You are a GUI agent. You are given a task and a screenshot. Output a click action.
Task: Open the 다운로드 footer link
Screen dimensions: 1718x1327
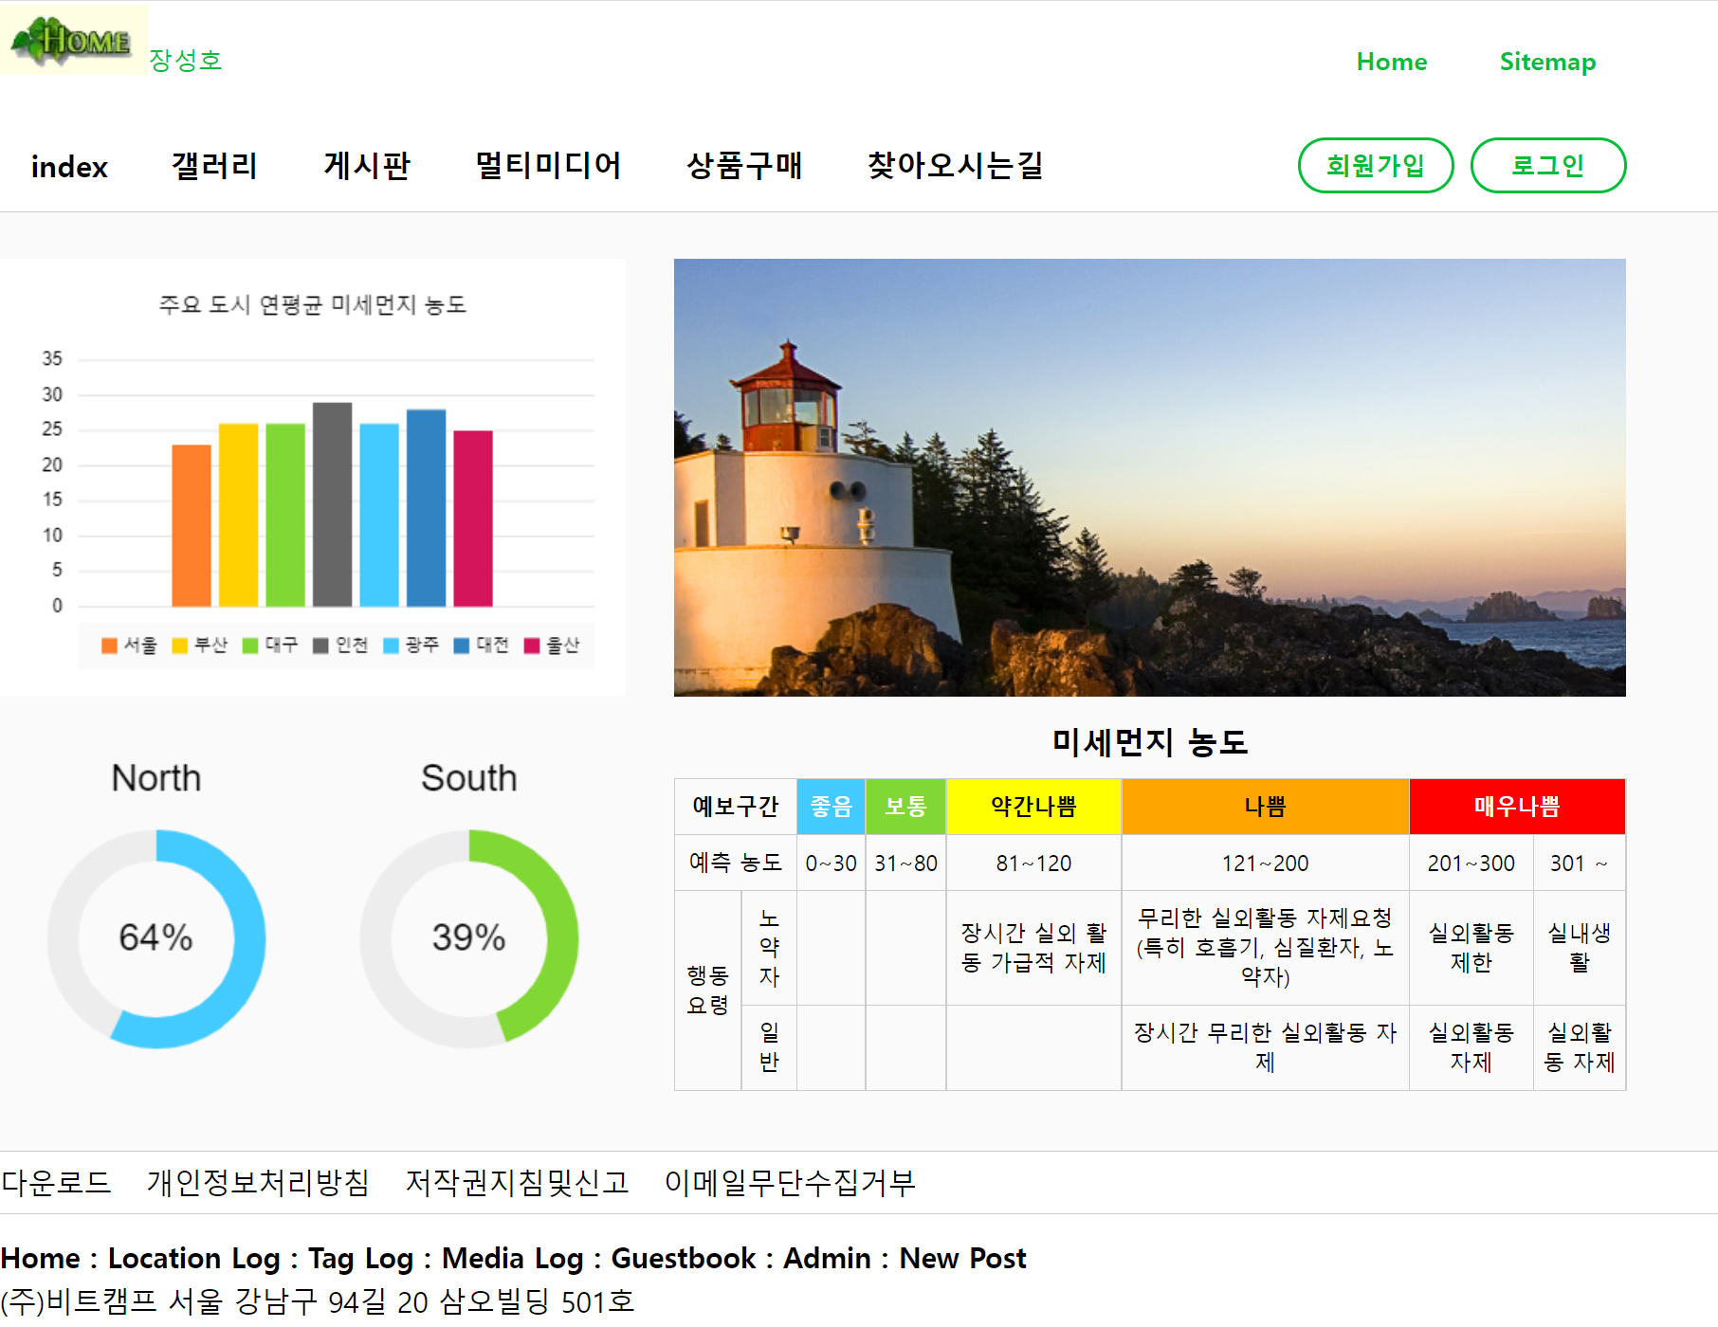(56, 1182)
